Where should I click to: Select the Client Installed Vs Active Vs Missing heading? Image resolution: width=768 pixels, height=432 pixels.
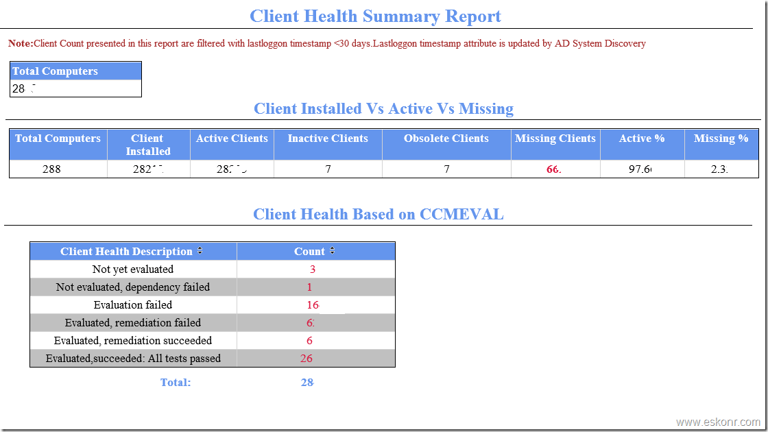coord(383,108)
